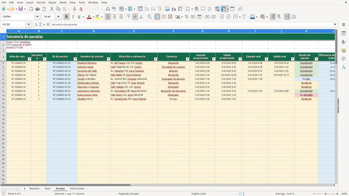
Task: Insert a comment from the toolbar
Action: tap(203, 9)
